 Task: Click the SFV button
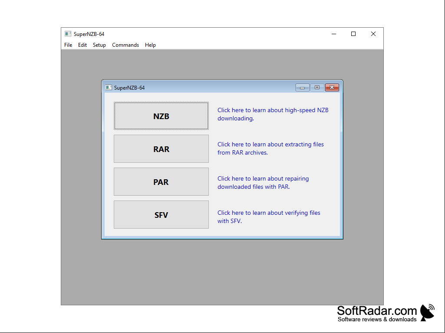coord(161,215)
